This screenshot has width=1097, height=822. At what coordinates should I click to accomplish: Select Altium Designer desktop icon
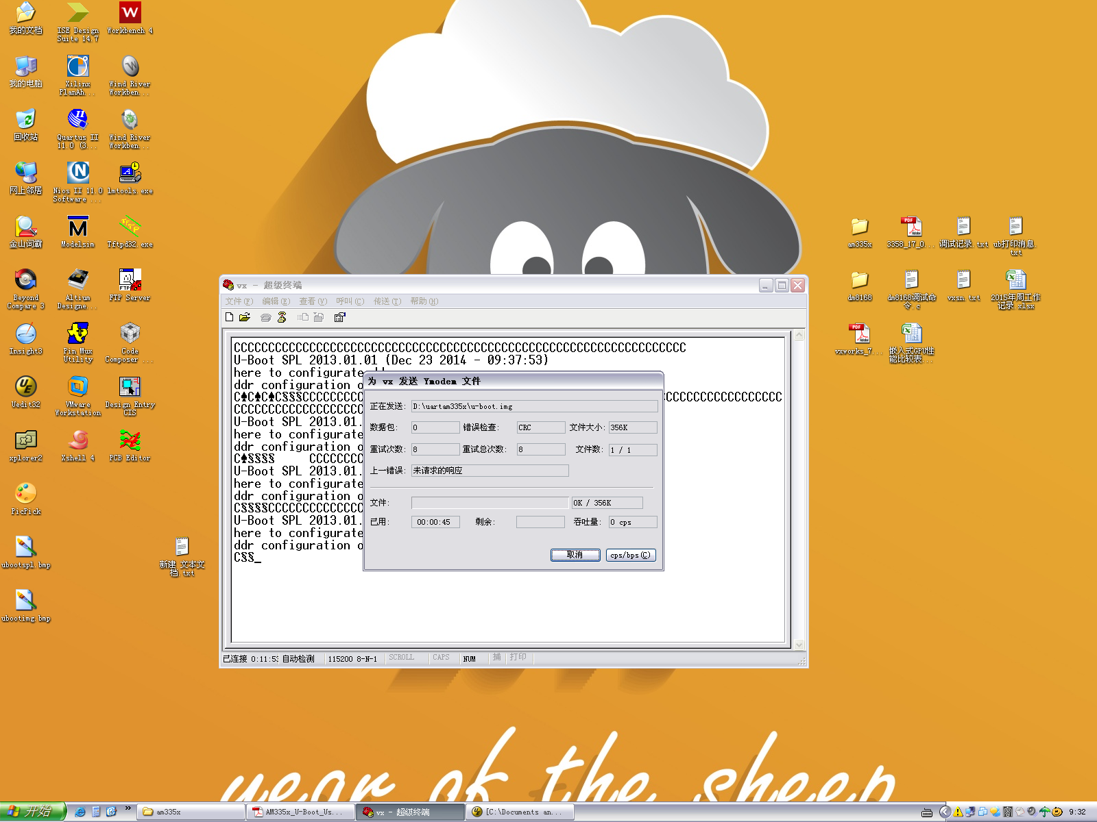[77, 290]
